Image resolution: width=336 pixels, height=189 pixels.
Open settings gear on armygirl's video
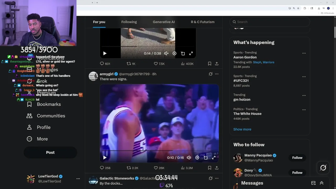coord(197,157)
